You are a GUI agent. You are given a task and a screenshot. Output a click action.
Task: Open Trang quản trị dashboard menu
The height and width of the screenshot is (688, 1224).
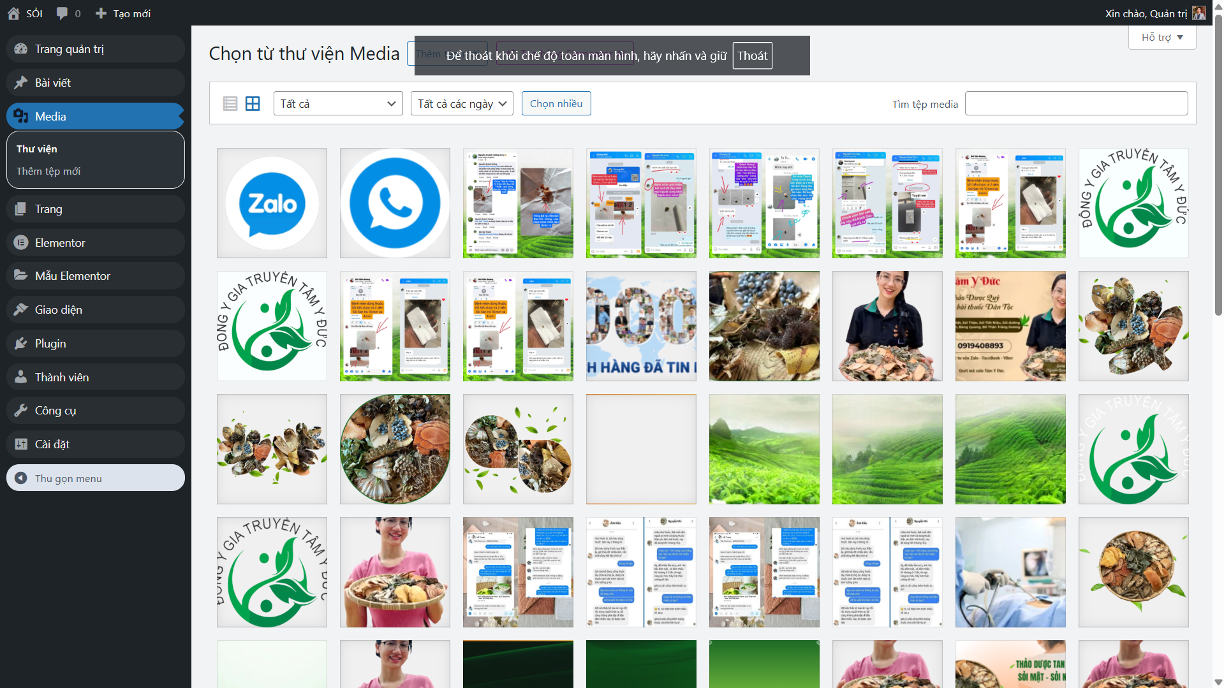pyautogui.click(x=96, y=49)
